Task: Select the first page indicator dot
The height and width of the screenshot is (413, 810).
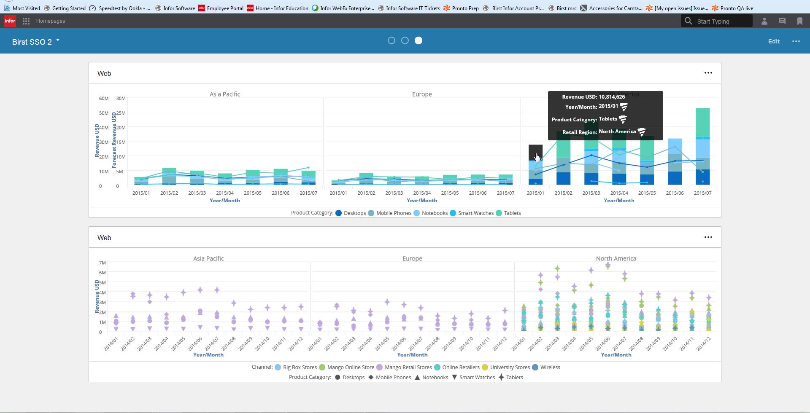Action: pos(391,41)
